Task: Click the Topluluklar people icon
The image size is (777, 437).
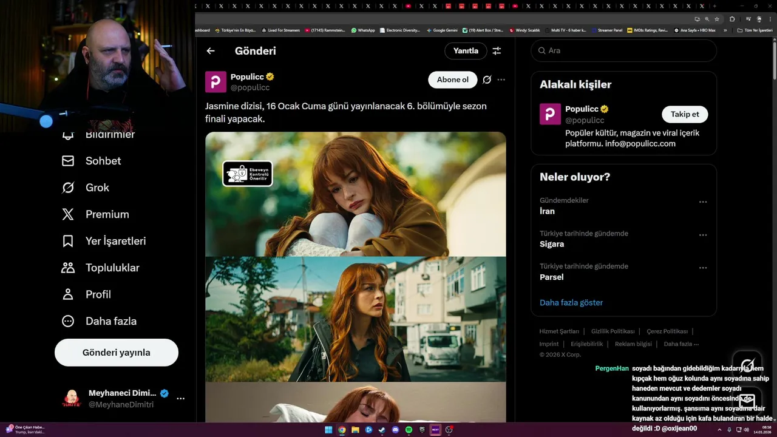Action: [68, 268]
